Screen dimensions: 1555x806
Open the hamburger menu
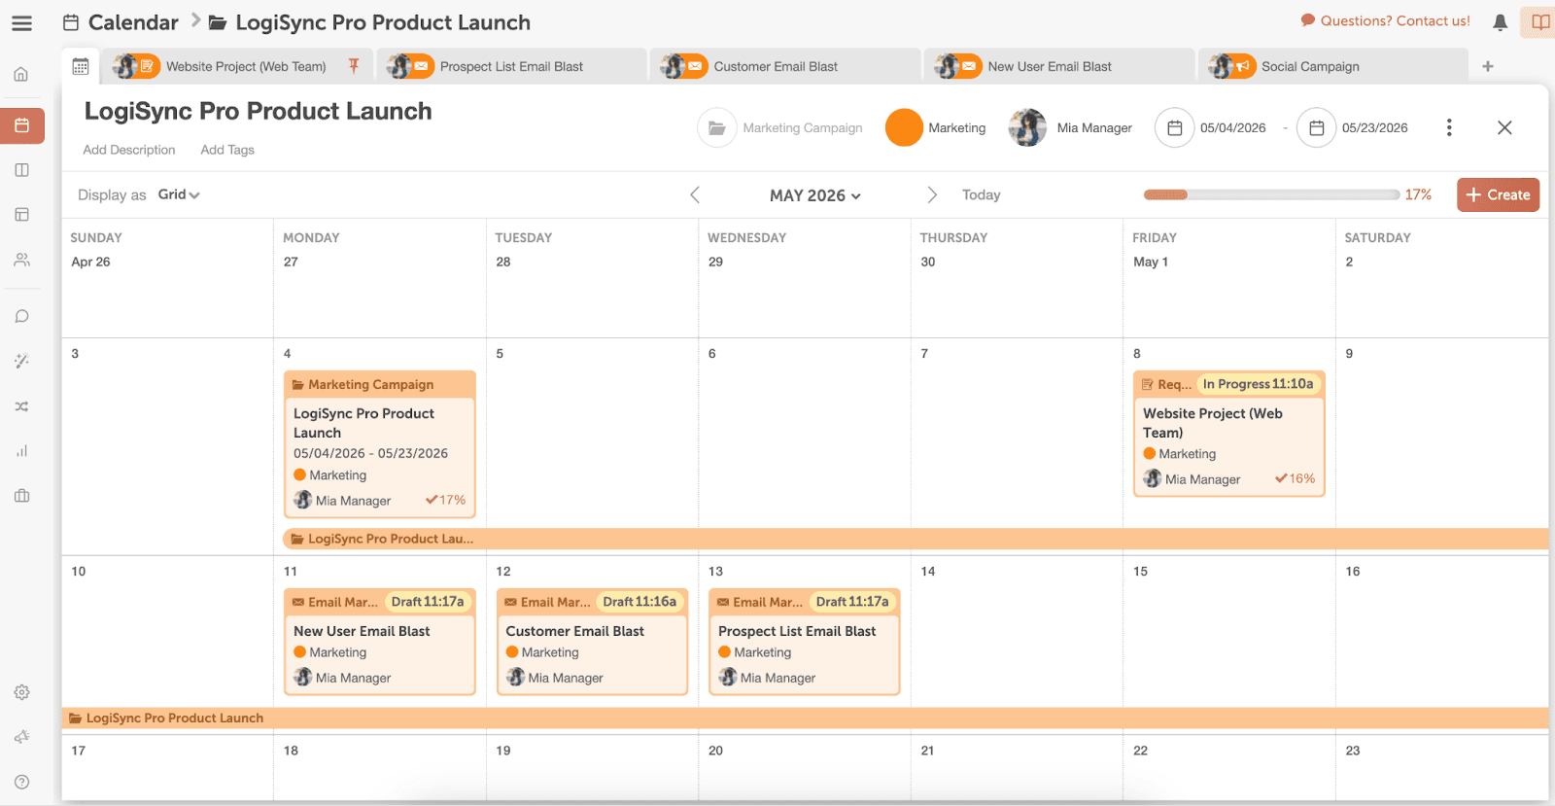21,23
